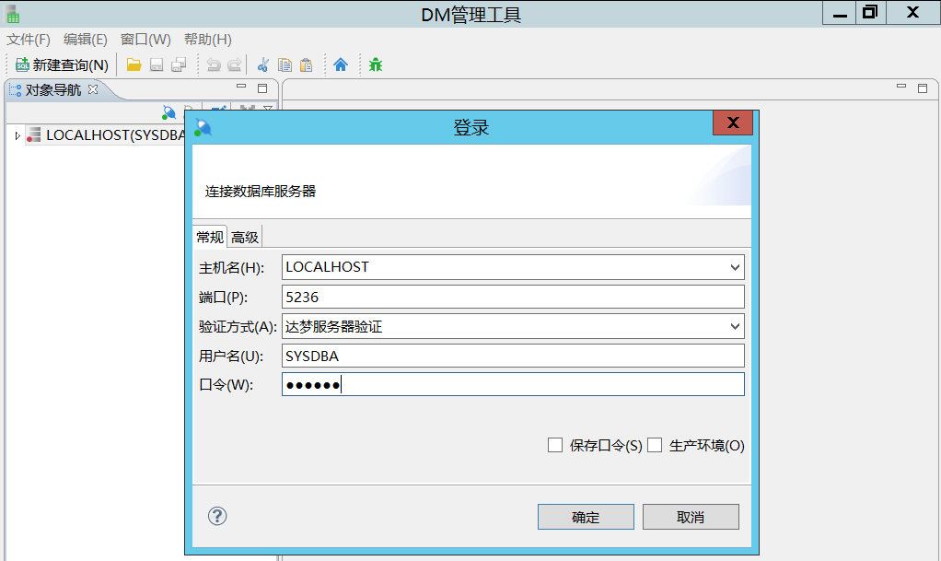Select the 对象导航 view tab

(x=52, y=90)
